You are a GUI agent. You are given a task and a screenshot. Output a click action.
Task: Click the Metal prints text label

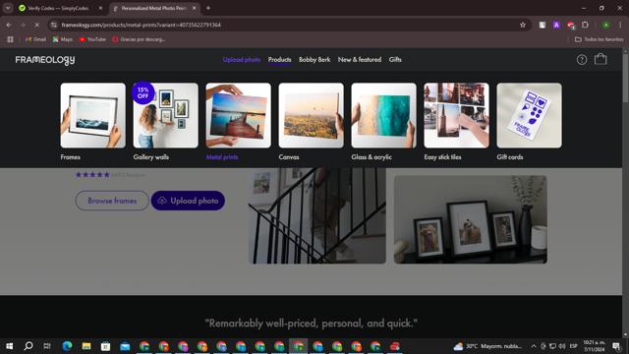[222, 157]
